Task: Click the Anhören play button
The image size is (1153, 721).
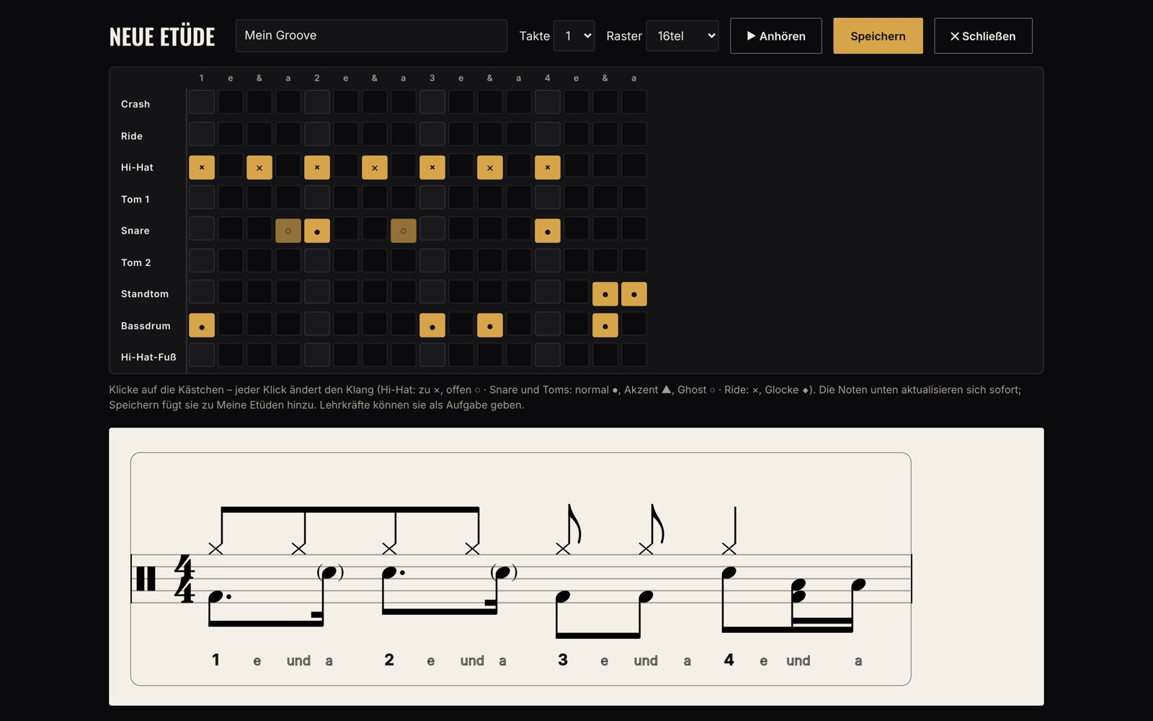Action: [775, 36]
